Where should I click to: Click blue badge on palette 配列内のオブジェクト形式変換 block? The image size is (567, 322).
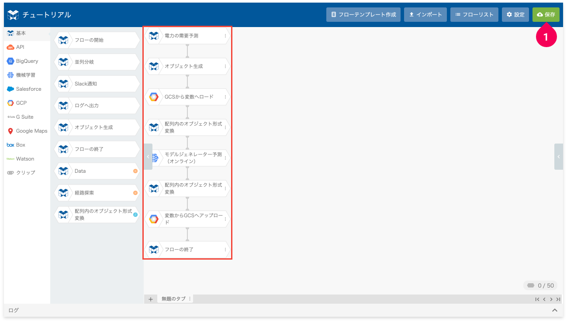pos(135,215)
